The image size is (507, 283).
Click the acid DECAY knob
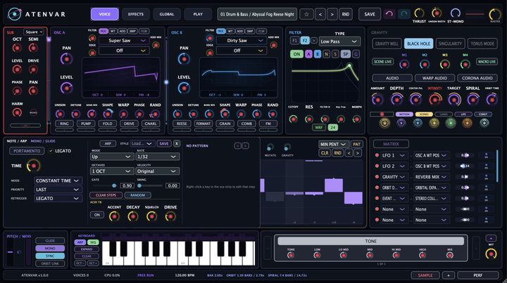pyautogui.click(x=133, y=216)
